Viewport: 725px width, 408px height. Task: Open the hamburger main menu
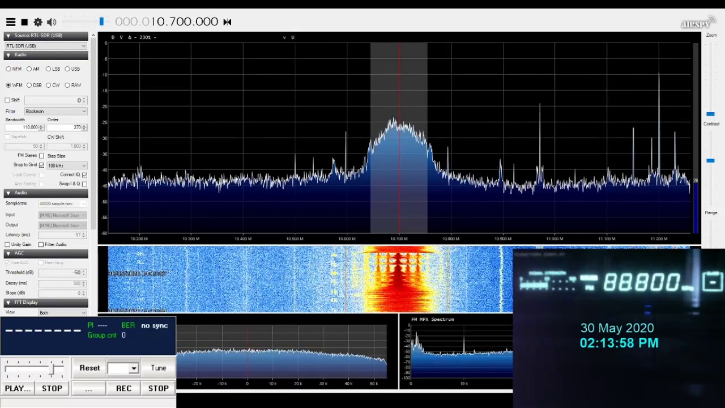pos(11,22)
